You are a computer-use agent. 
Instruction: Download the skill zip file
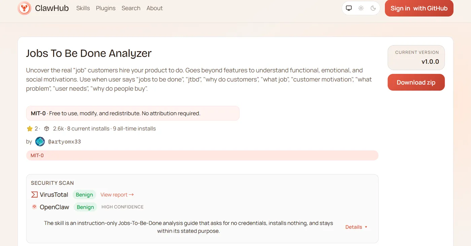tap(416, 82)
